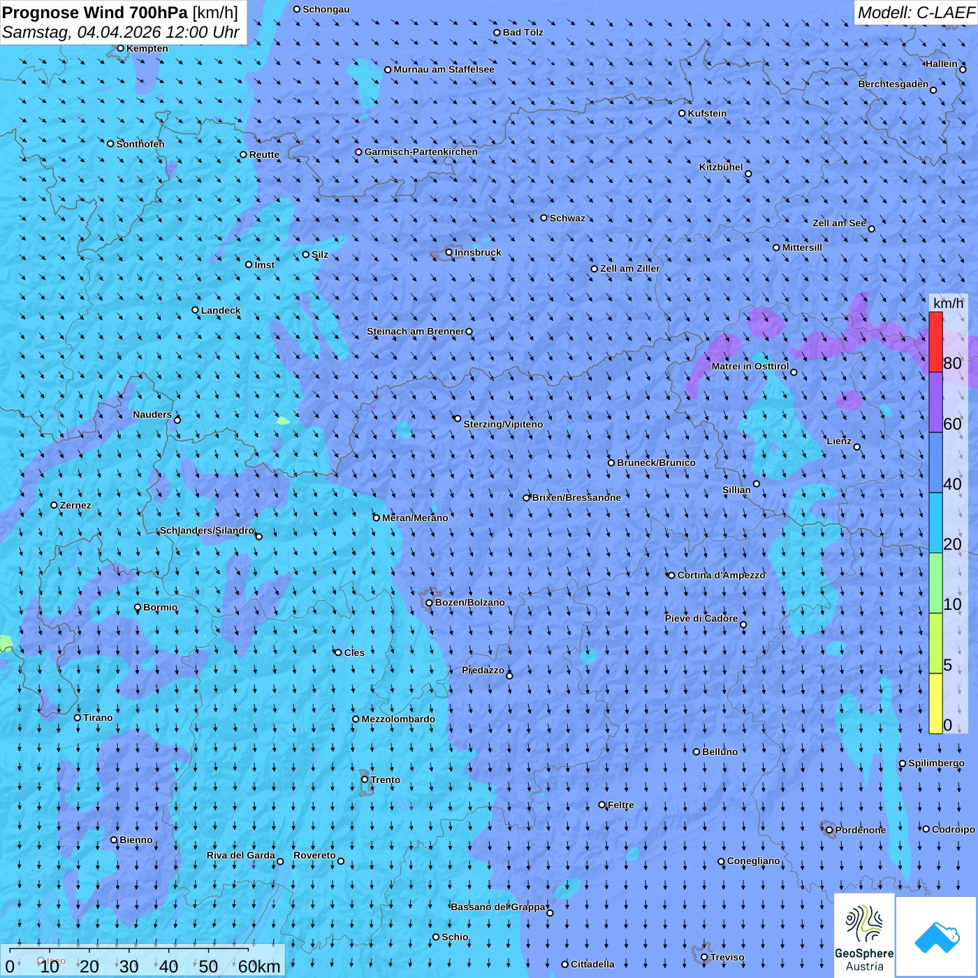Click the Innsbruck city label
Screen dimensions: 978x978
(478, 252)
